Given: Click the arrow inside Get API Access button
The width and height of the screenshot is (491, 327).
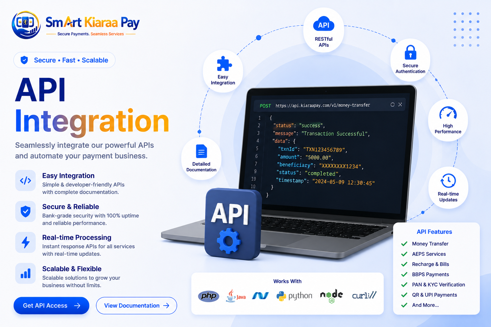Looking at the screenshot, I should coord(77,306).
